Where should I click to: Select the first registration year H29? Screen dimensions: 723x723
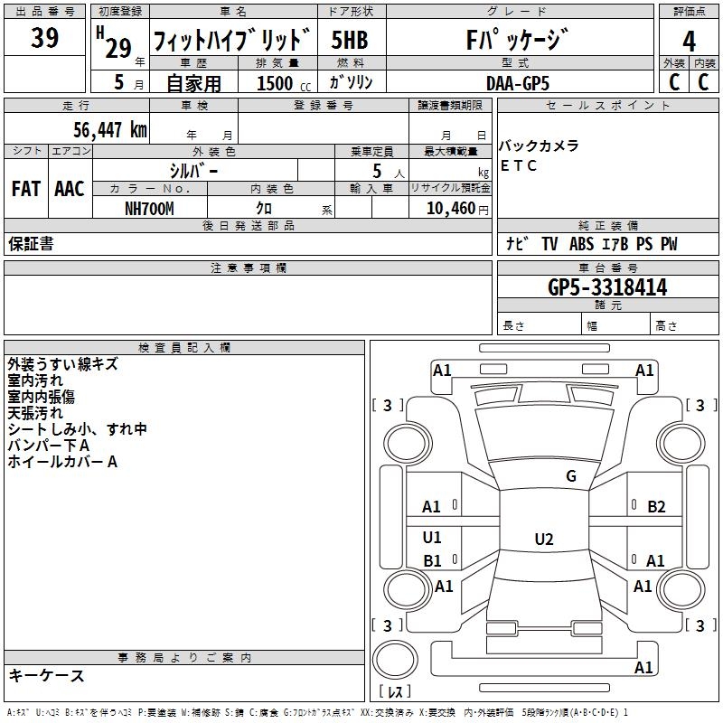(115, 43)
